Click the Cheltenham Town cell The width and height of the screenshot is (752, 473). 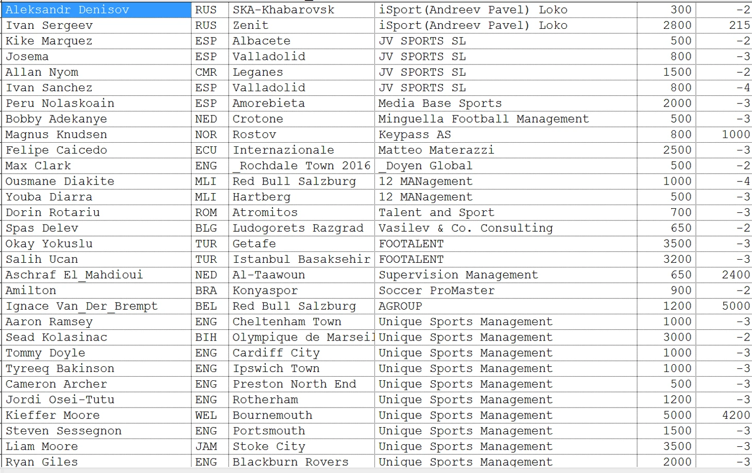pyautogui.click(x=301, y=322)
